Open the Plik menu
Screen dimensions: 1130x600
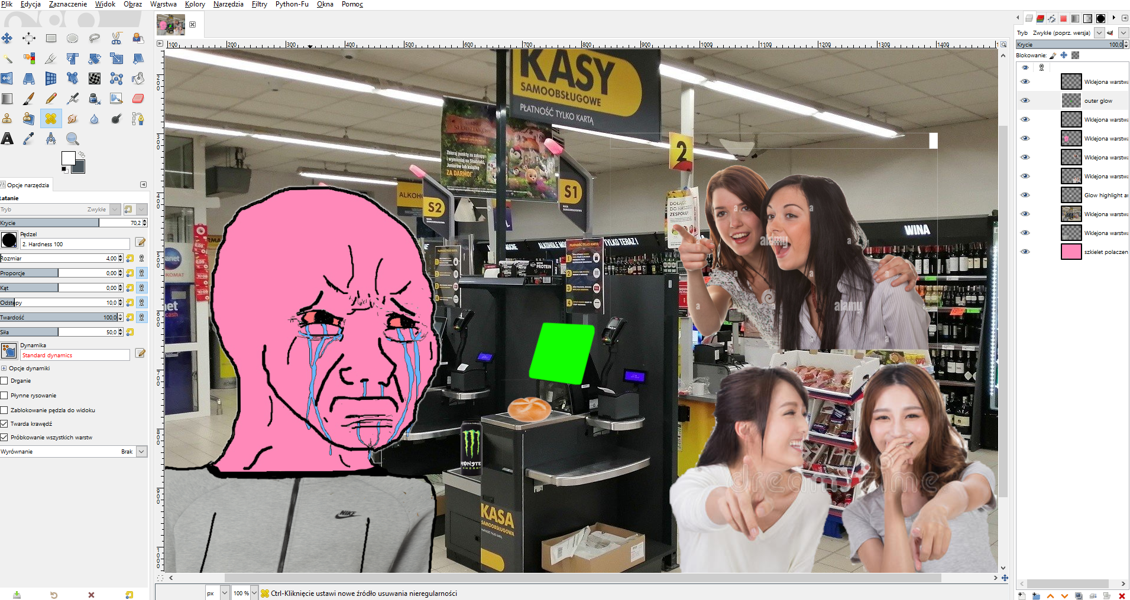[x=7, y=4]
